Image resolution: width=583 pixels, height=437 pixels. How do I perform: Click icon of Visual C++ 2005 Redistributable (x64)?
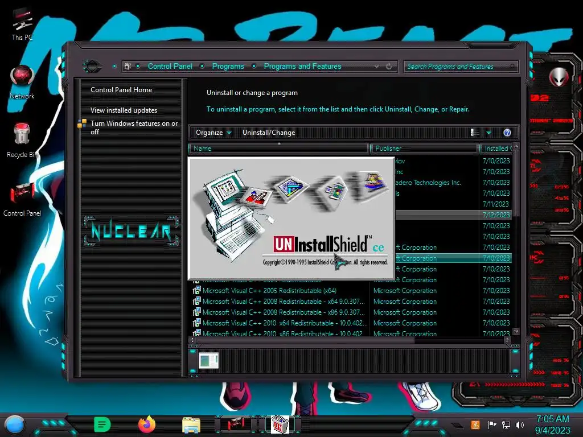pos(196,291)
